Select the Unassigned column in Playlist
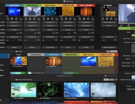 point(36,55)
